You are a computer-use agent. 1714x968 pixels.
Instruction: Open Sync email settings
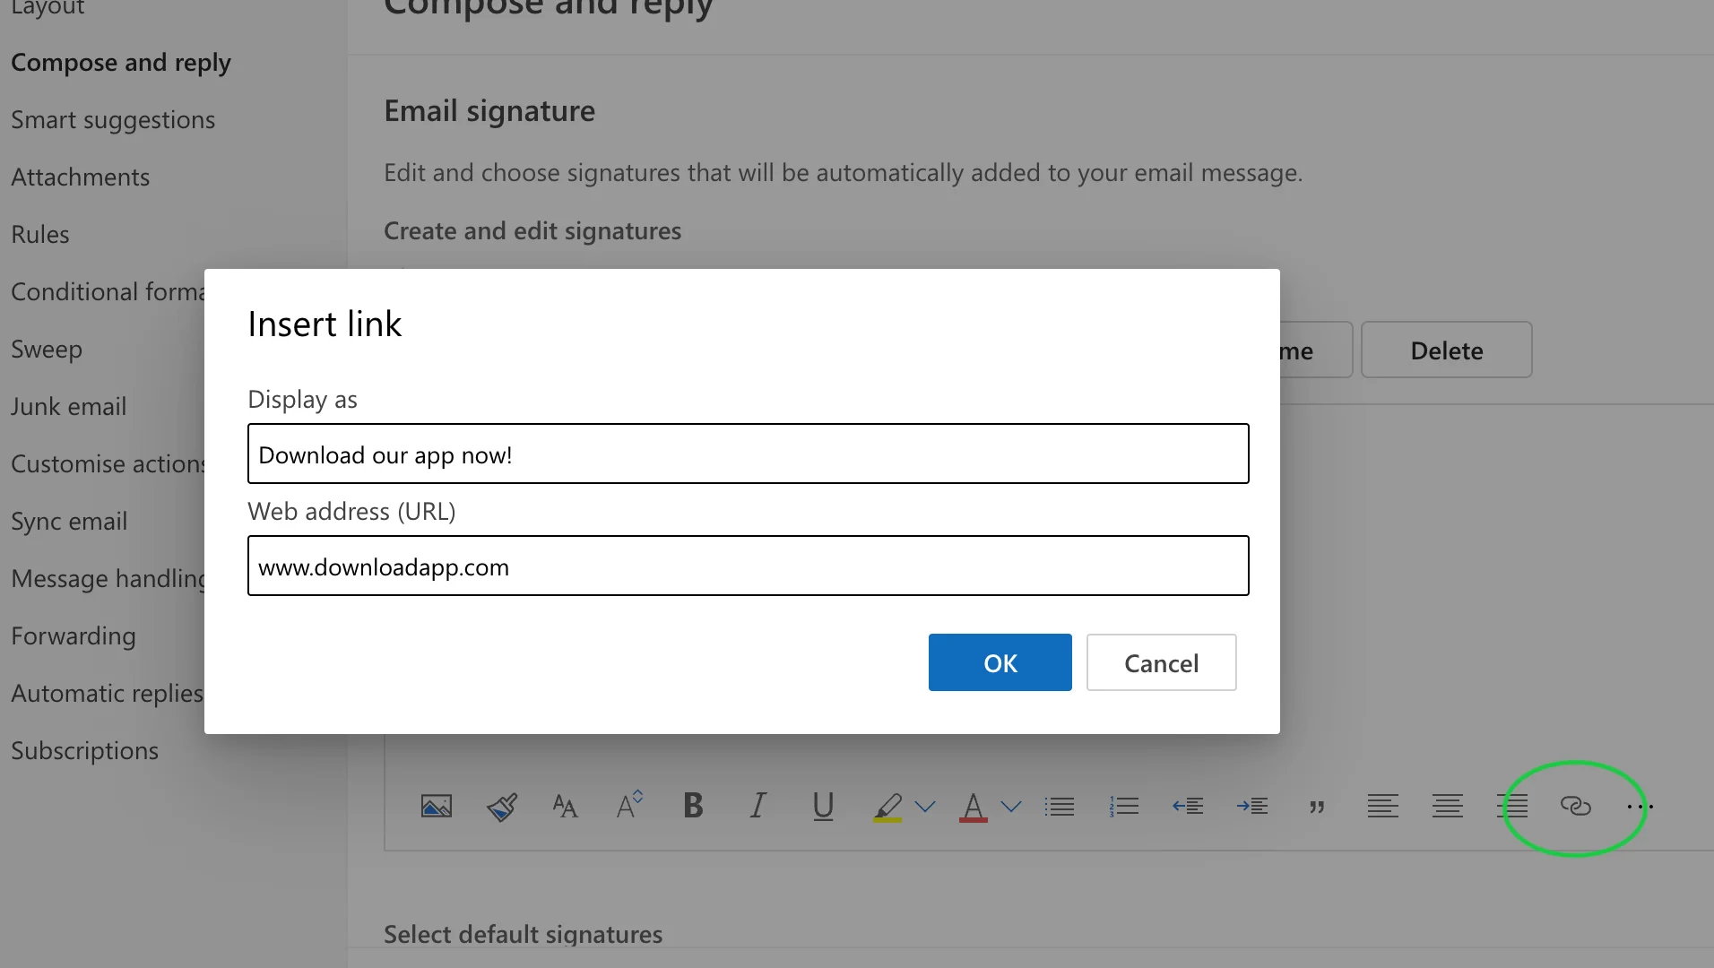point(69,522)
